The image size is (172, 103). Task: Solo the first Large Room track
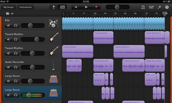[x=16, y=81]
